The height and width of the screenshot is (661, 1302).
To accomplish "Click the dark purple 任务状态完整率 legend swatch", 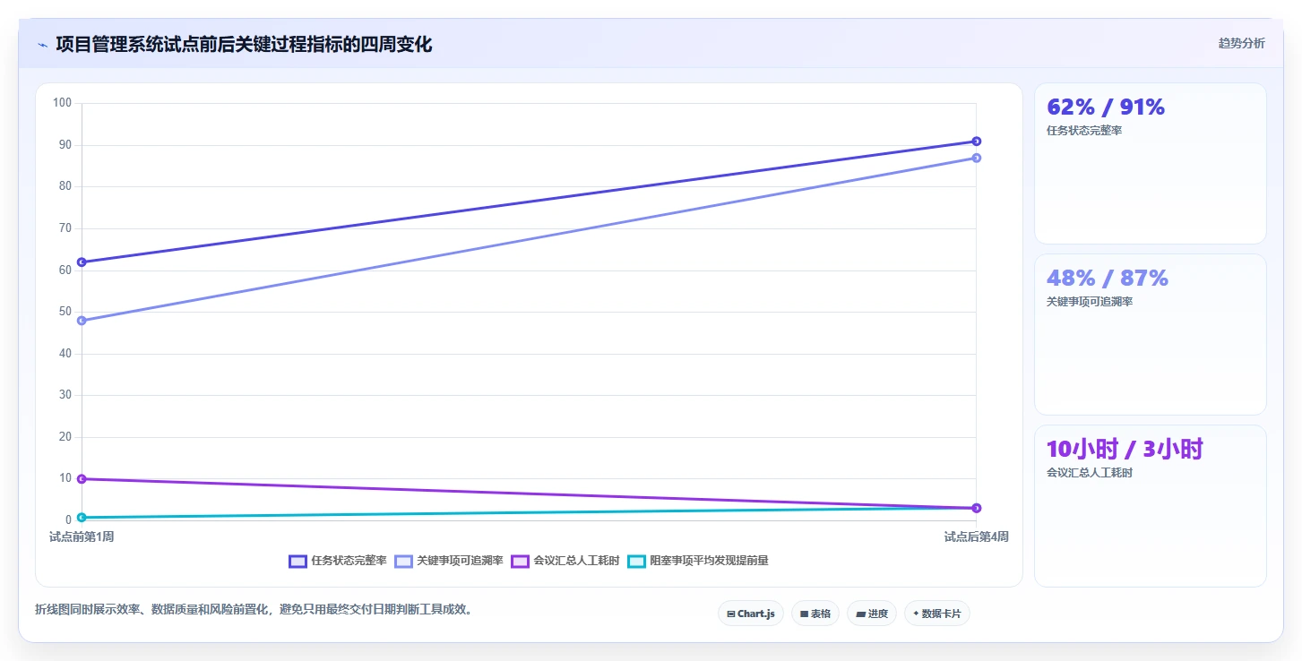I will (x=298, y=561).
